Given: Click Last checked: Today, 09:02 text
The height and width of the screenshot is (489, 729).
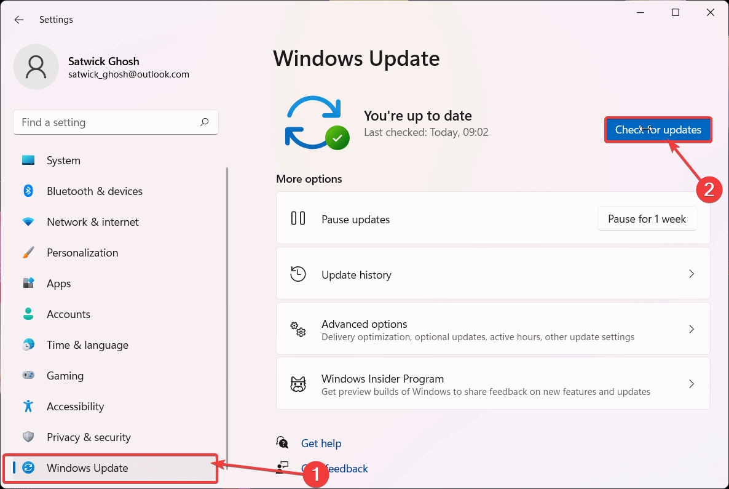Looking at the screenshot, I should (x=426, y=132).
